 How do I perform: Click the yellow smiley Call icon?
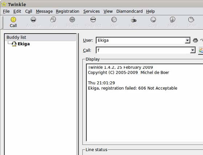click(13, 20)
